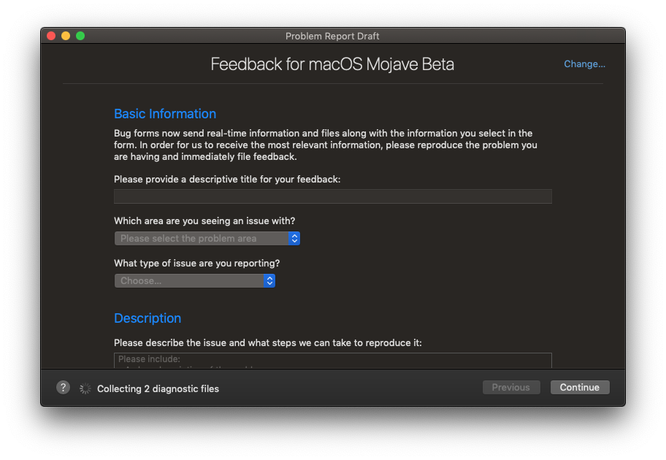
Task: Open the 'Choose...' issue type dropdown
Action: click(x=194, y=281)
